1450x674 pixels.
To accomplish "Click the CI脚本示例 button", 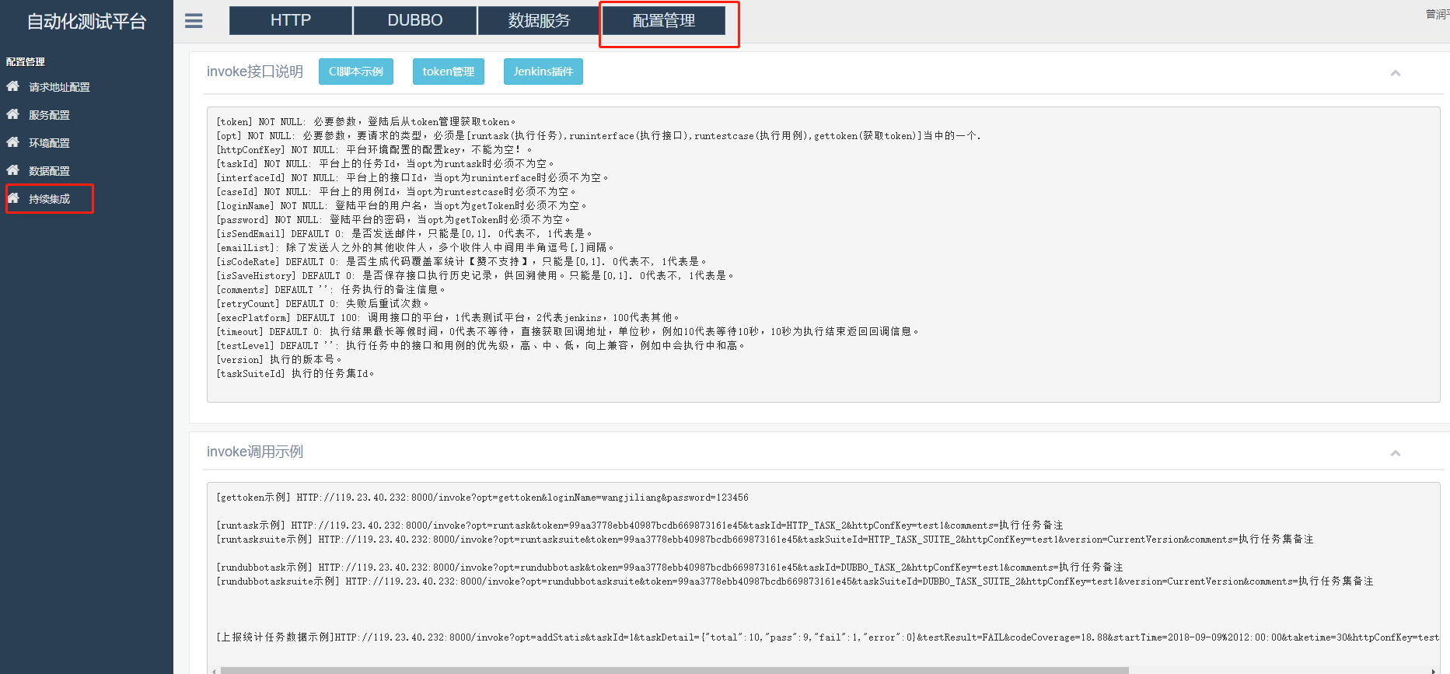I will [x=356, y=72].
